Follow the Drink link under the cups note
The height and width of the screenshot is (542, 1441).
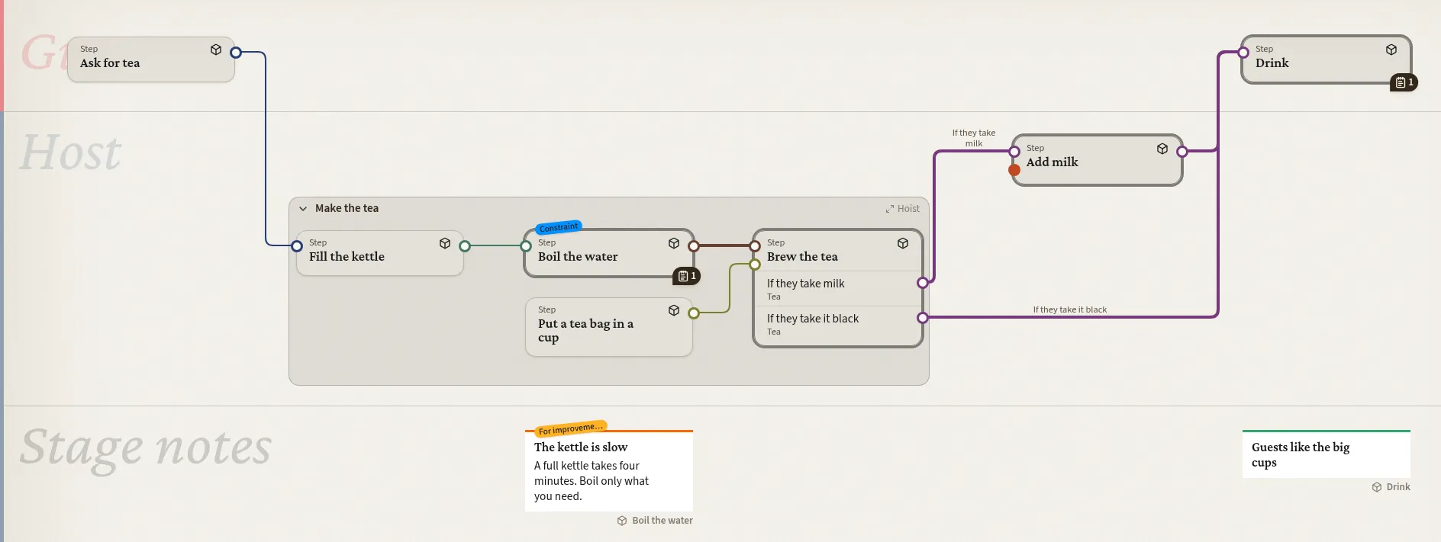tap(1391, 487)
